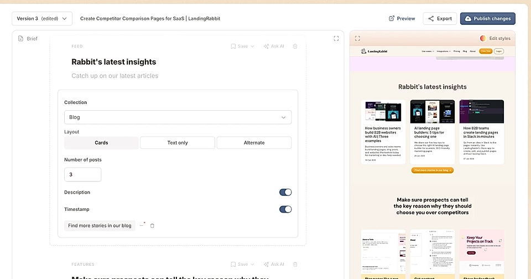Click orange Free Trial button in preview
Screen dimensions: 531x279
[x=486, y=51]
